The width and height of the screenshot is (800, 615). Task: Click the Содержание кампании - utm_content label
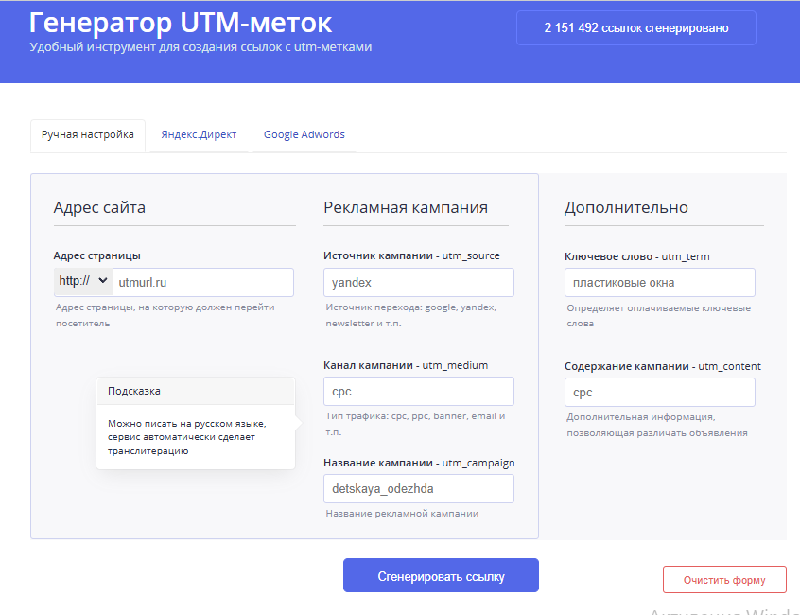point(663,366)
